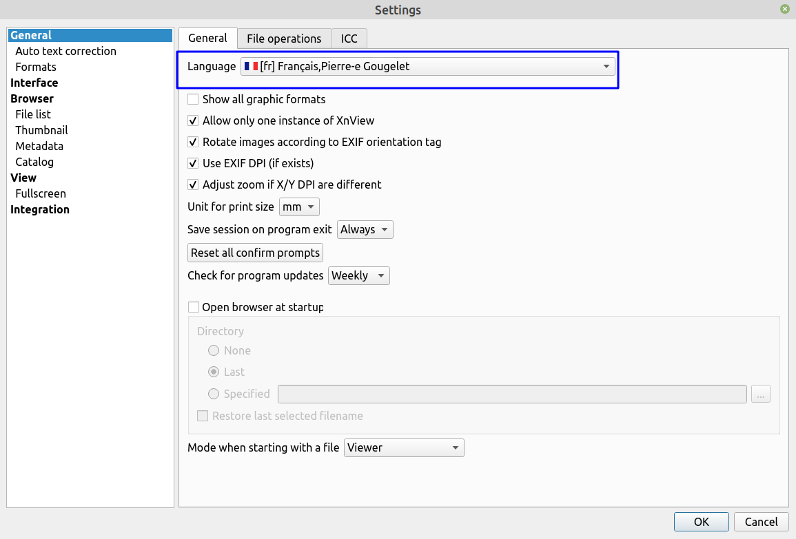The height and width of the screenshot is (539, 796).
Task: Check Open browser at startup
Action: 193,308
